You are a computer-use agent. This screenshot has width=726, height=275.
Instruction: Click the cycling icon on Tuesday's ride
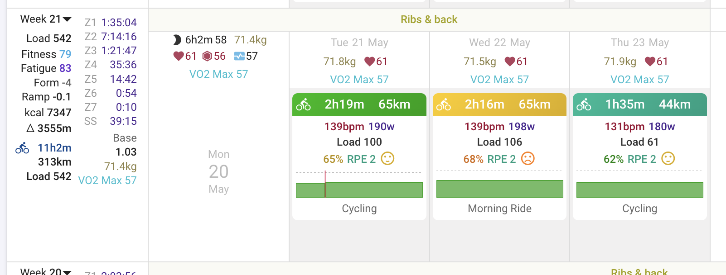point(303,105)
